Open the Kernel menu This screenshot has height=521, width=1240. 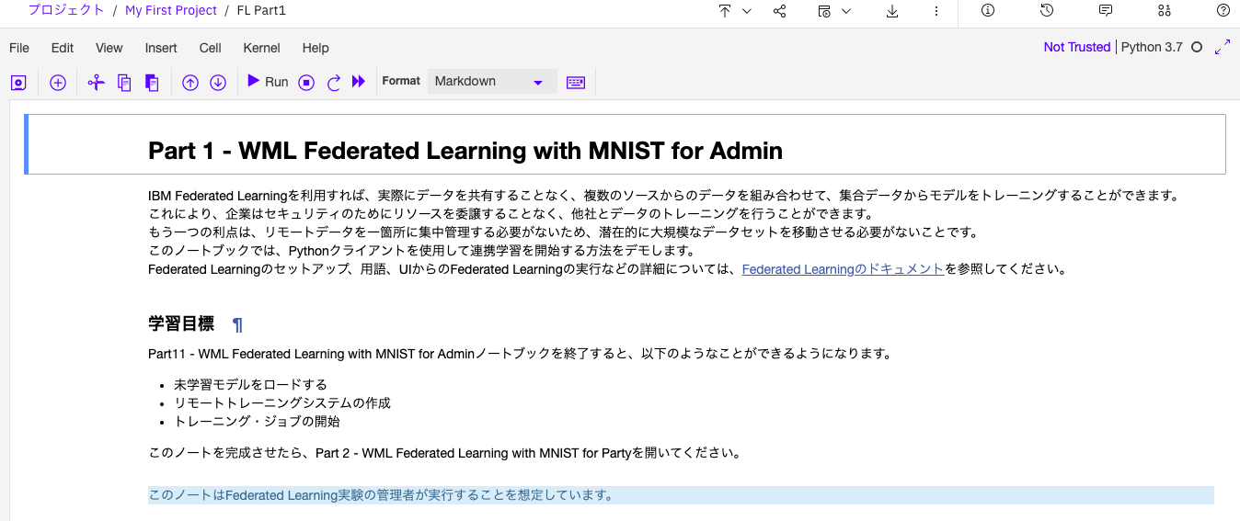pyautogui.click(x=261, y=48)
